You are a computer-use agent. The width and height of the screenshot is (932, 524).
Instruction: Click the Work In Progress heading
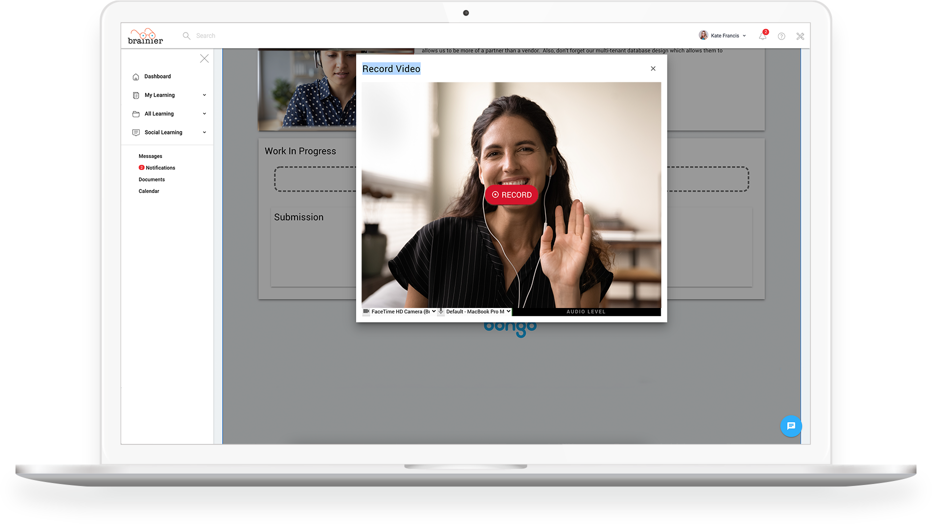coord(300,151)
